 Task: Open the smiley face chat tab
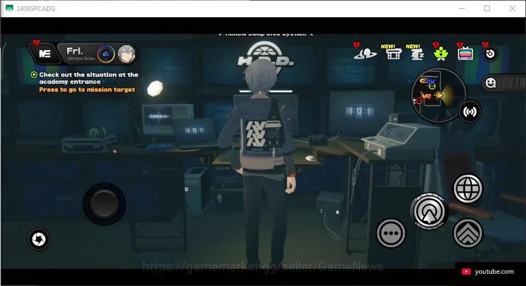(491, 82)
